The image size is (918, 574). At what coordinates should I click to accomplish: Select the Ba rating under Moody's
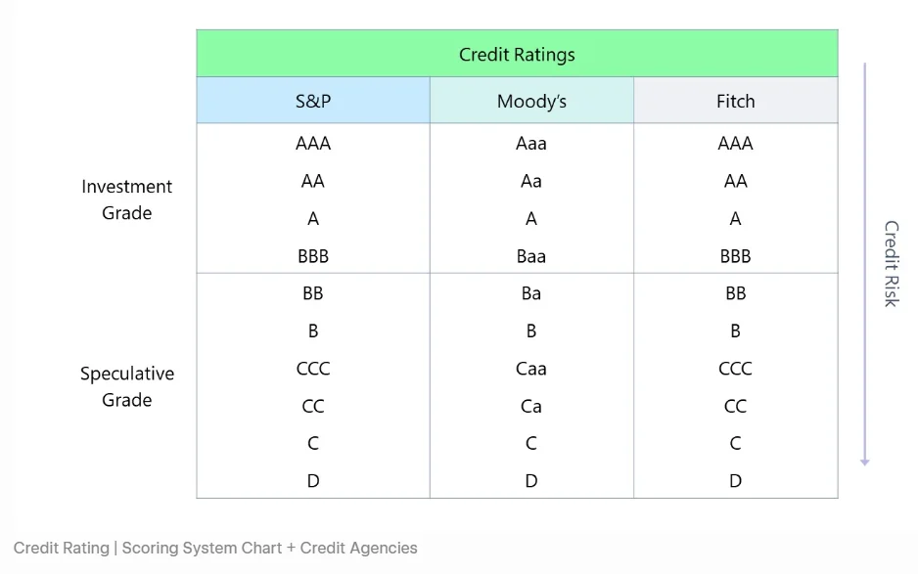pos(531,293)
